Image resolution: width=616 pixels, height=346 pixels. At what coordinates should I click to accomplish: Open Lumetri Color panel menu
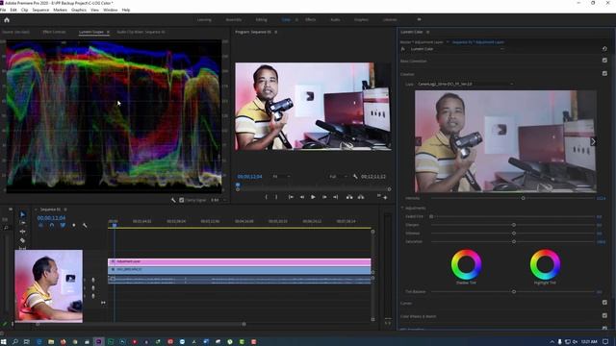coord(427,32)
